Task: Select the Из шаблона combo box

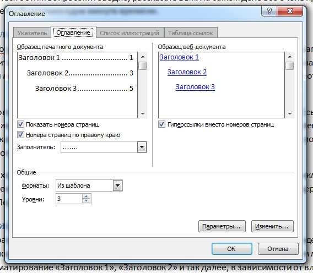Action: click(x=89, y=185)
